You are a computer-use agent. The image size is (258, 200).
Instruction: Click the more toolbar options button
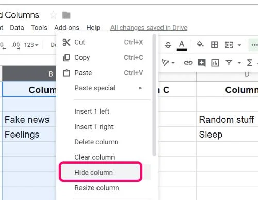pos(253,45)
